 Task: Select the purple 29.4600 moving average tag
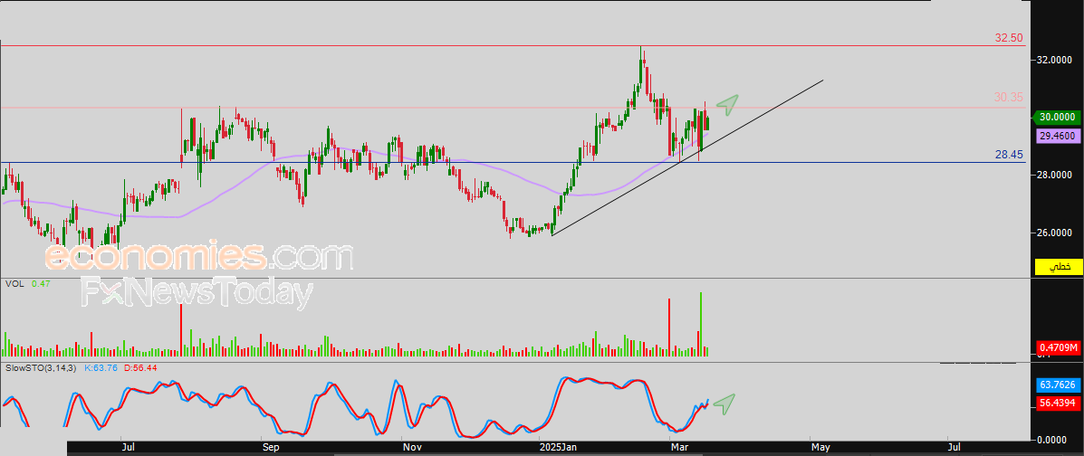click(x=1058, y=136)
